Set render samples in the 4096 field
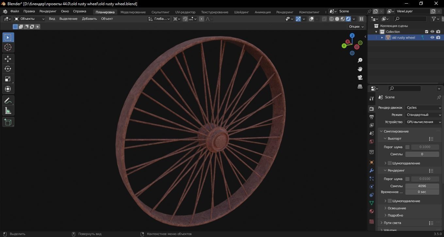This screenshot has height=237, width=444. tap(422, 186)
